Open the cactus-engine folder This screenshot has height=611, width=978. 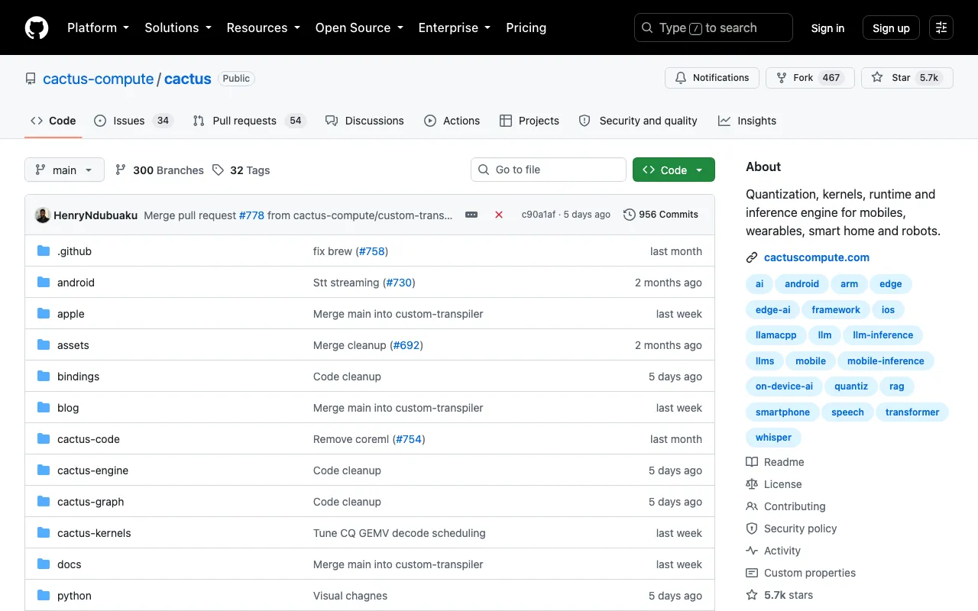click(92, 470)
